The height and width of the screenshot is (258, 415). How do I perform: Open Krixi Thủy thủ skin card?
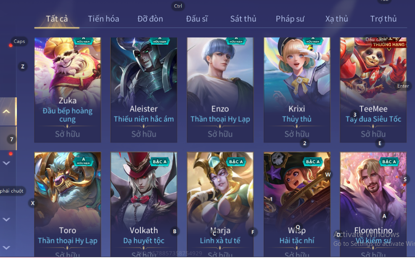[x=297, y=90]
